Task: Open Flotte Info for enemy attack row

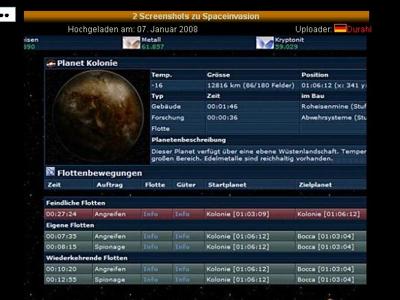Action: point(150,214)
